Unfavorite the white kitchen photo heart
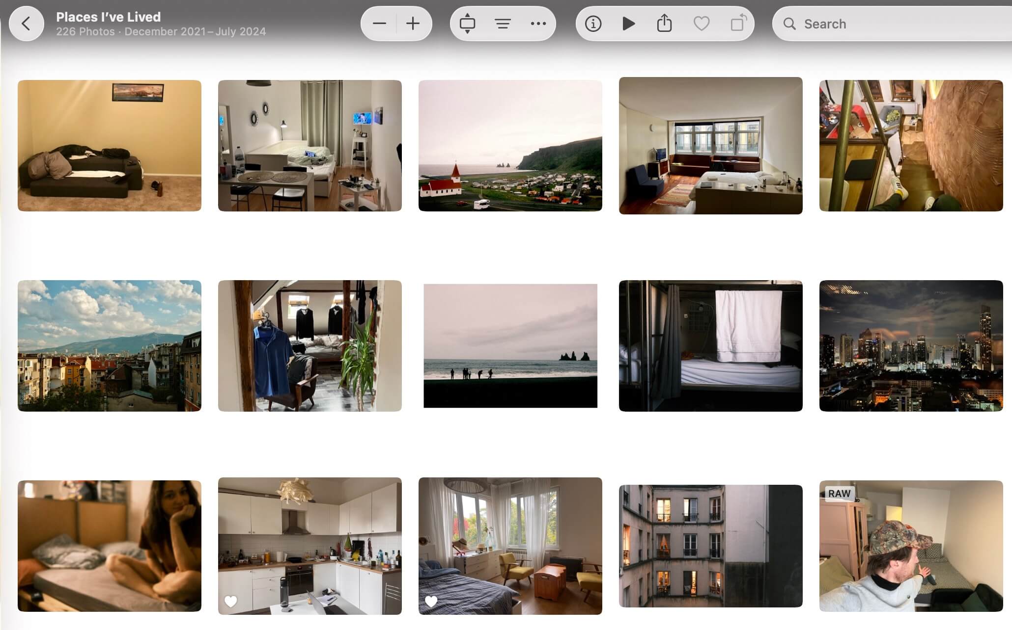Image resolution: width=1012 pixels, height=630 pixels. pos(230,601)
